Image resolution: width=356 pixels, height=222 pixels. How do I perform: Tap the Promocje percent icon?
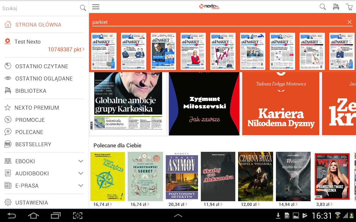point(8,120)
